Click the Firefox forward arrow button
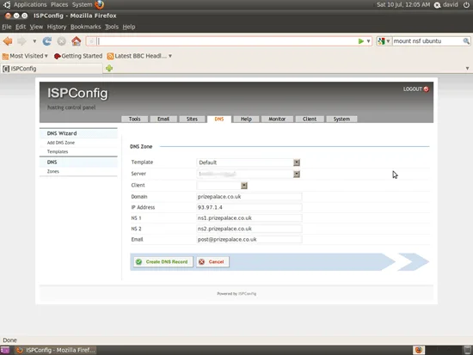 pyautogui.click(x=21, y=41)
